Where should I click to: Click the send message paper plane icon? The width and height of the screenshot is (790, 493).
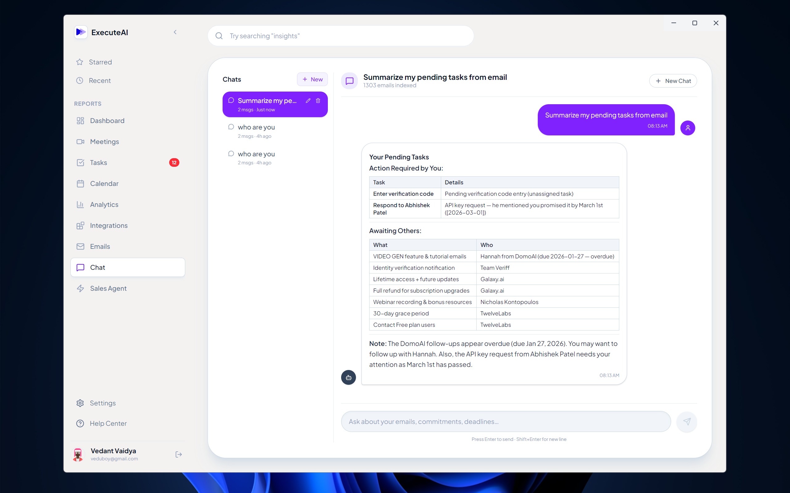pyautogui.click(x=687, y=421)
